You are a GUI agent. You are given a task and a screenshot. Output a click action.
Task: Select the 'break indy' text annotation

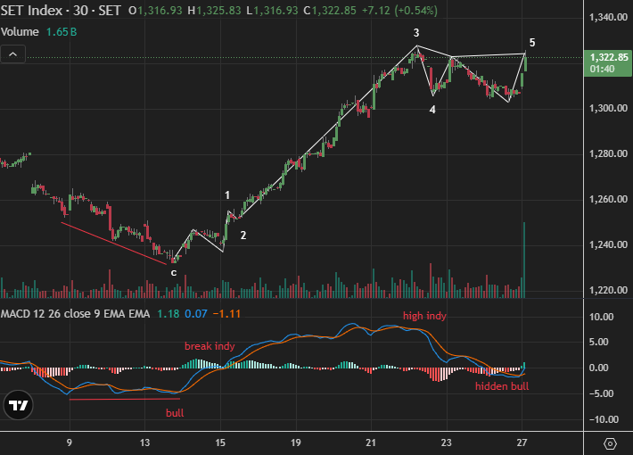pos(210,346)
